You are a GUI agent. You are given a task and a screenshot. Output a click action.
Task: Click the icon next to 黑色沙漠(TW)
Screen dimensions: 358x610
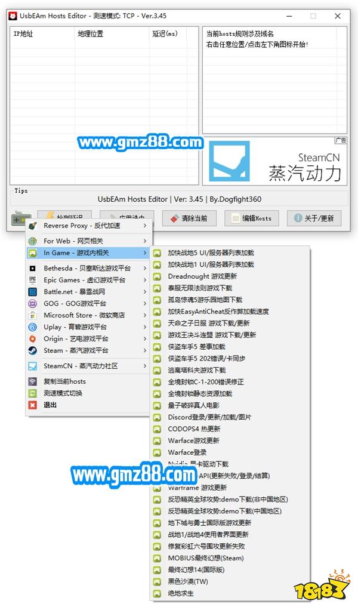(157, 581)
